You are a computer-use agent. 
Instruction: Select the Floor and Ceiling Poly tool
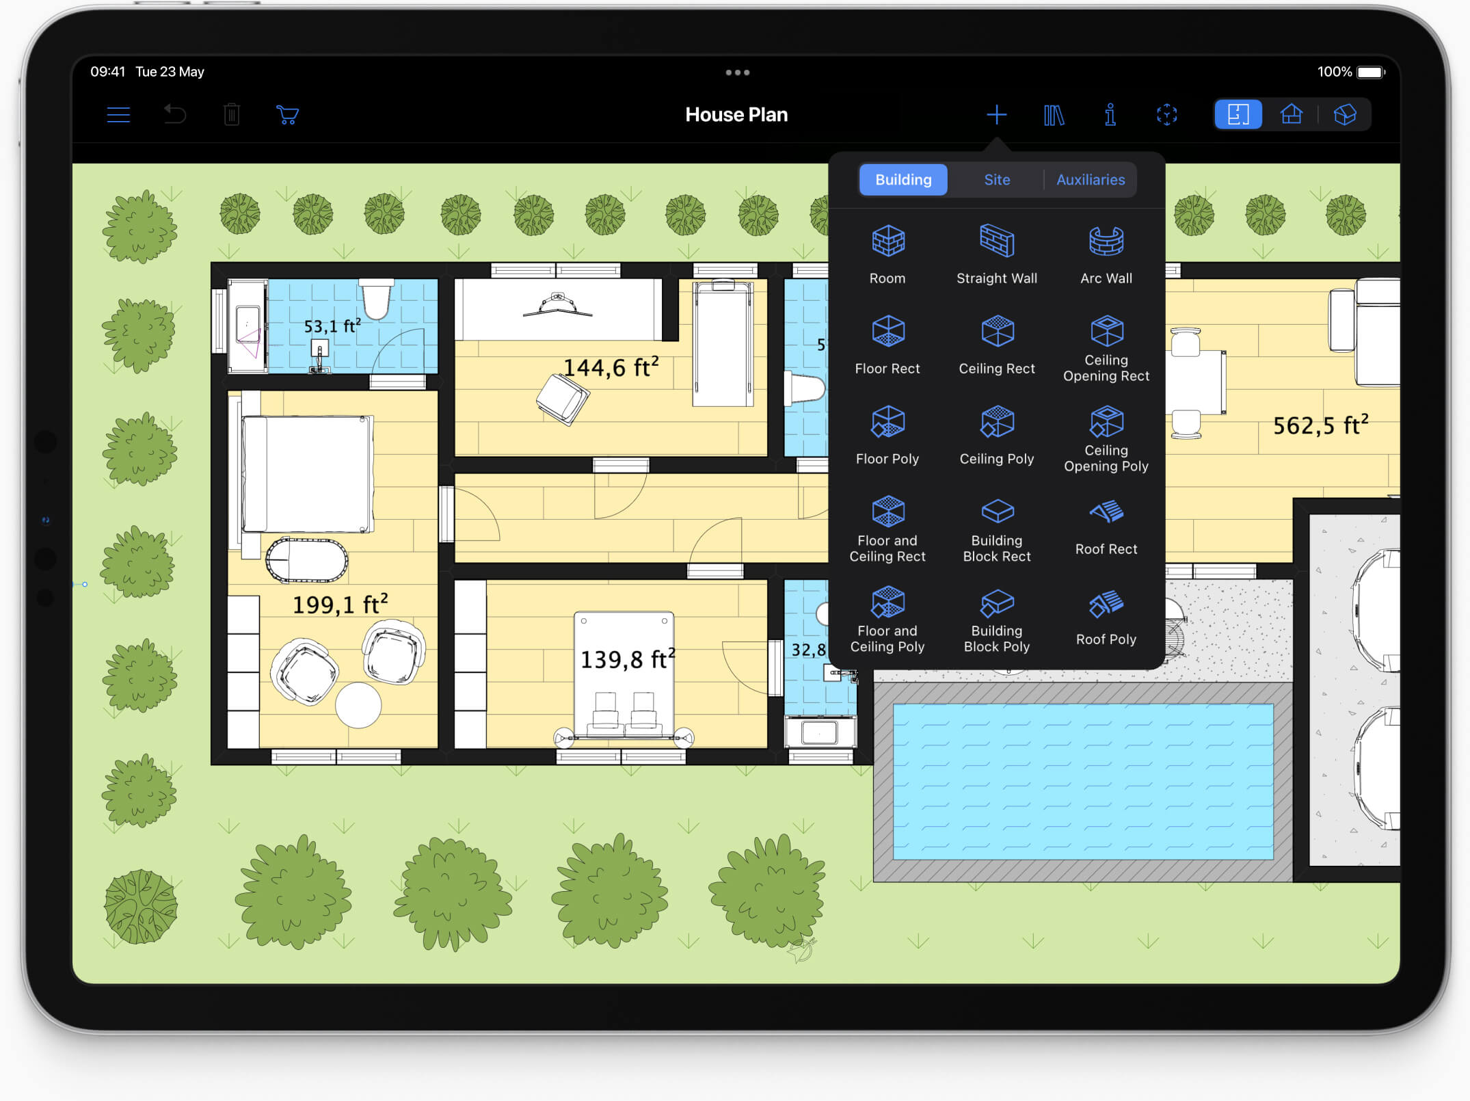pos(886,619)
